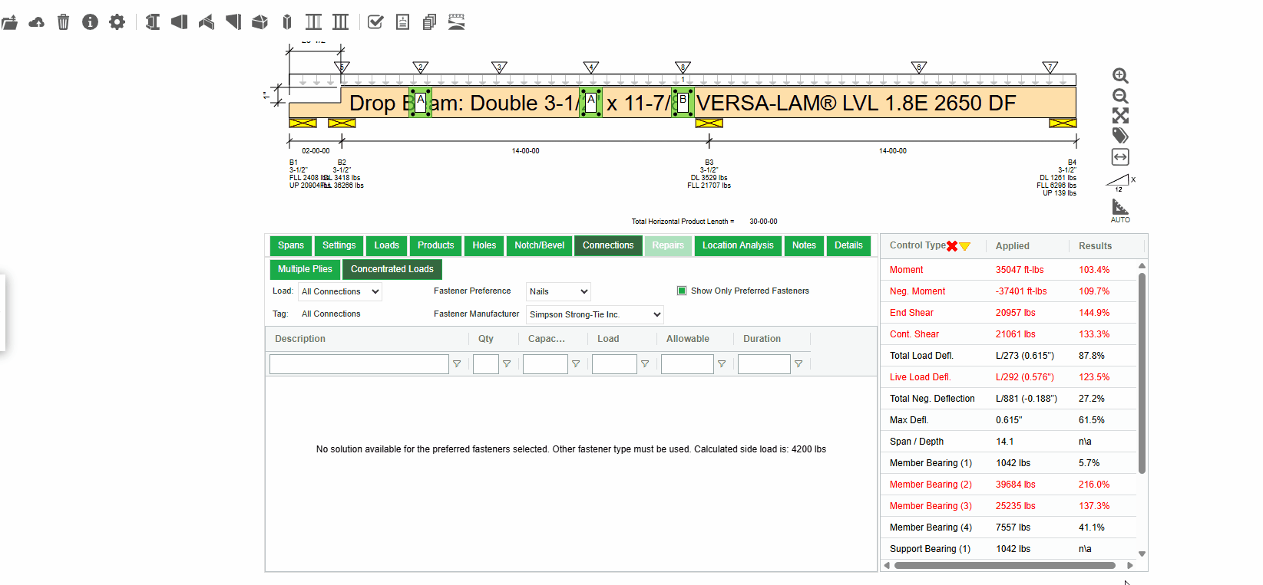Click the Qty filter input field
Viewport: 1263px width, 585px height.
(486, 364)
